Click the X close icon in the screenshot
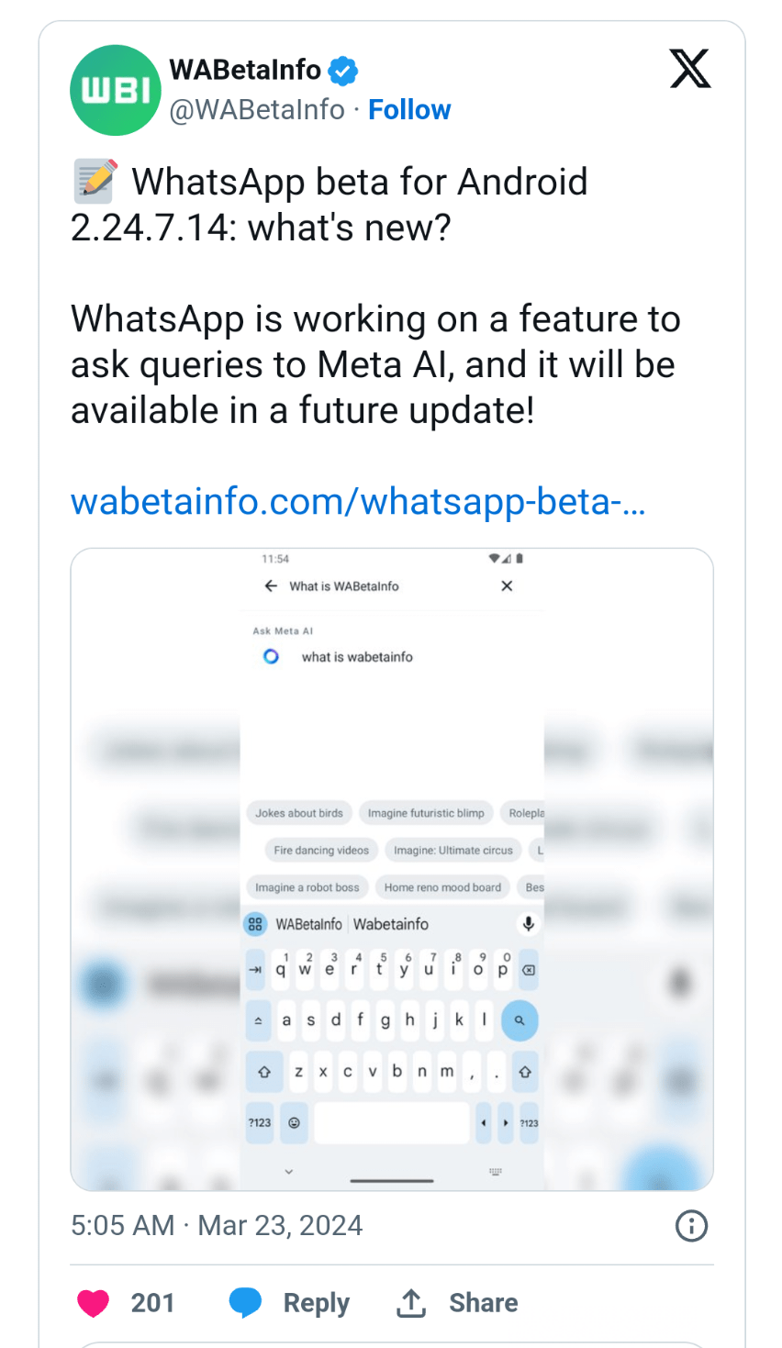 tap(507, 585)
